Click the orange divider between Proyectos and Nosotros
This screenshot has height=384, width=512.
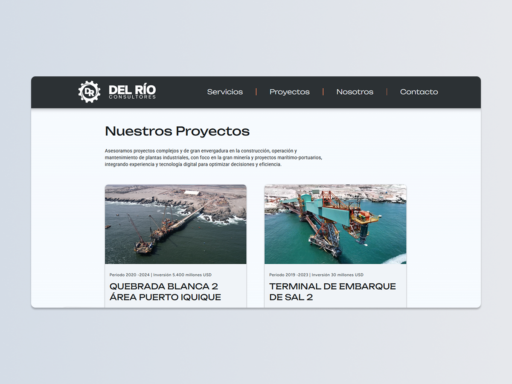click(x=323, y=92)
